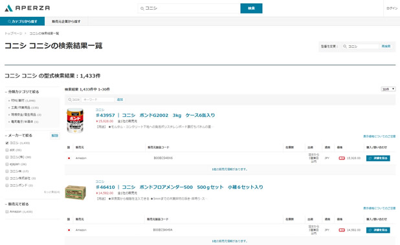The width and height of the screenshot is (400, 245).
Task: Click 詳細を見る for product #46410
Action: (x=378, y=230)
